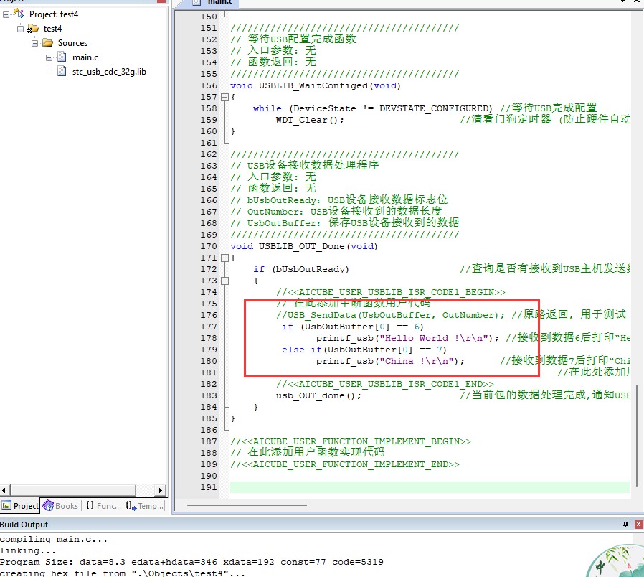
Task: Click line number 191 in gutter
Action: click(x=209, y=487)
